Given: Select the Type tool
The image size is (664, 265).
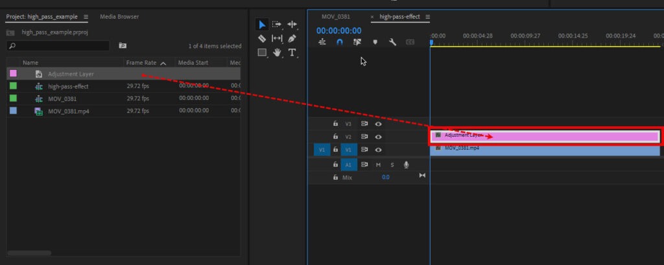Looking at the screenshot, I should click(x=292, y=52).
